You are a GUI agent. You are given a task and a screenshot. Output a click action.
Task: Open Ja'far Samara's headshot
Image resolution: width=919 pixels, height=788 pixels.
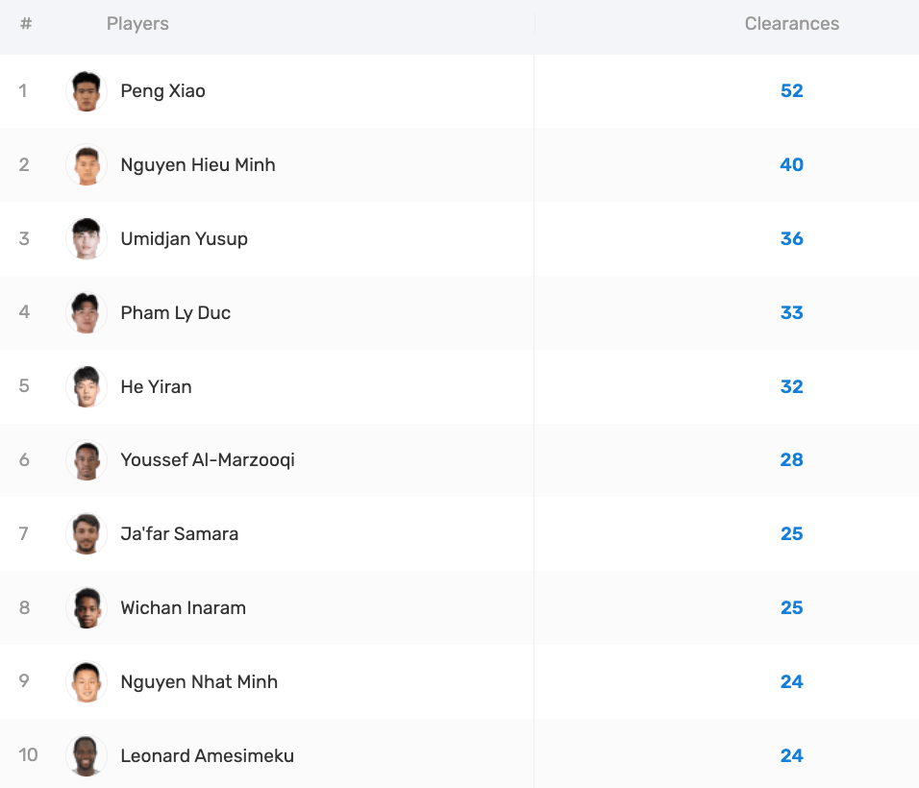(87, 534)
